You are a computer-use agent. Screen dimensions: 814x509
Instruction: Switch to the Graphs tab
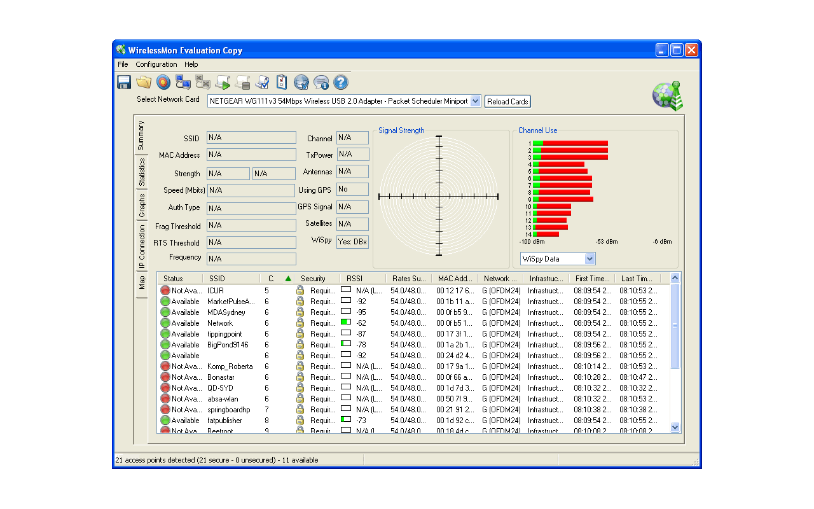click(x=142, y=206)
